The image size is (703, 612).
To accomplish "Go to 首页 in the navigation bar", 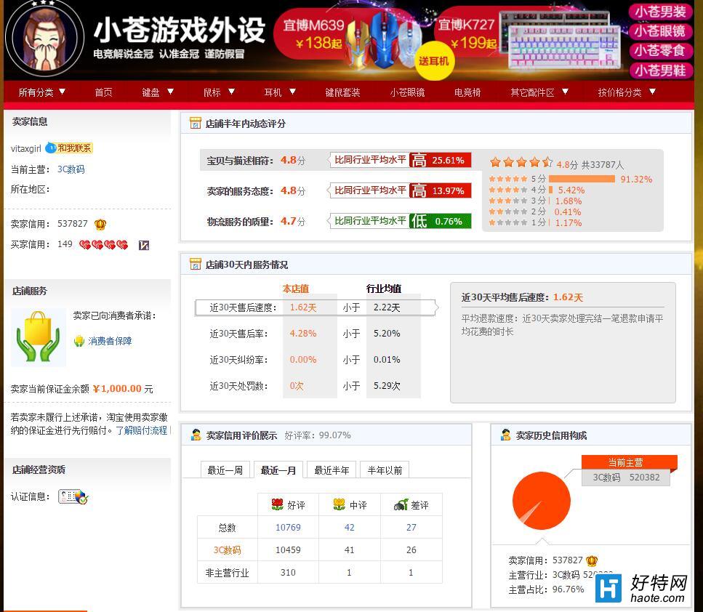I will pos(103,92).
